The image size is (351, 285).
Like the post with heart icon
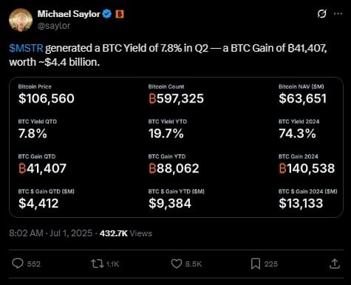click(177, 264)
